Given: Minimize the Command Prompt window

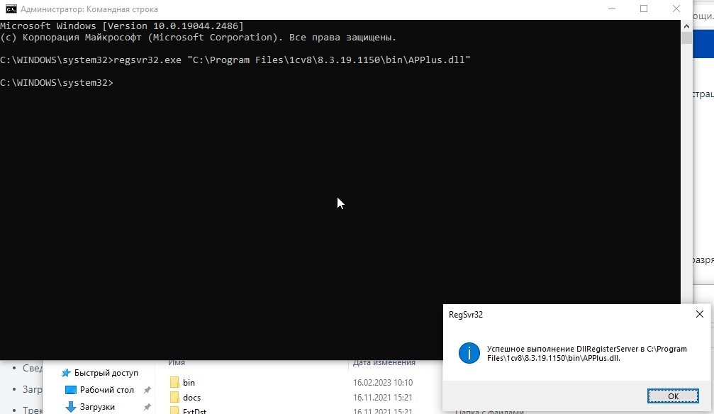Looking at the screenshot, I should point(610,9).
